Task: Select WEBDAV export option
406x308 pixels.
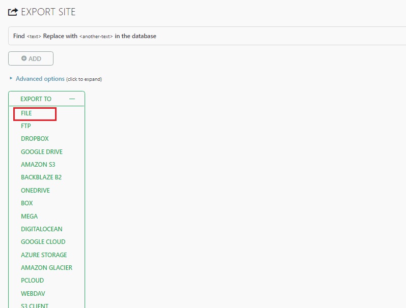Action: 33,294
